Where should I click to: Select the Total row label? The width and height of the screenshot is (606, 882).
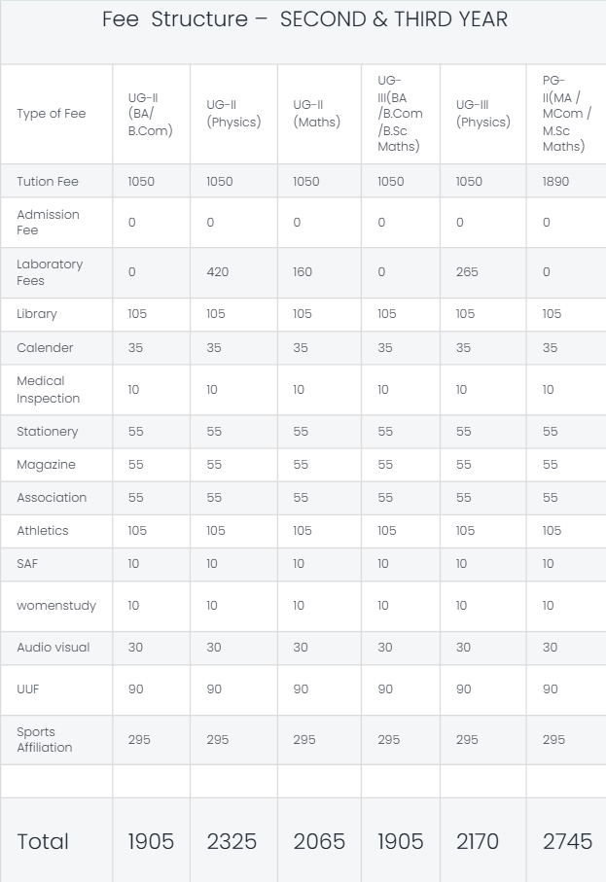(x=43, y=841)
